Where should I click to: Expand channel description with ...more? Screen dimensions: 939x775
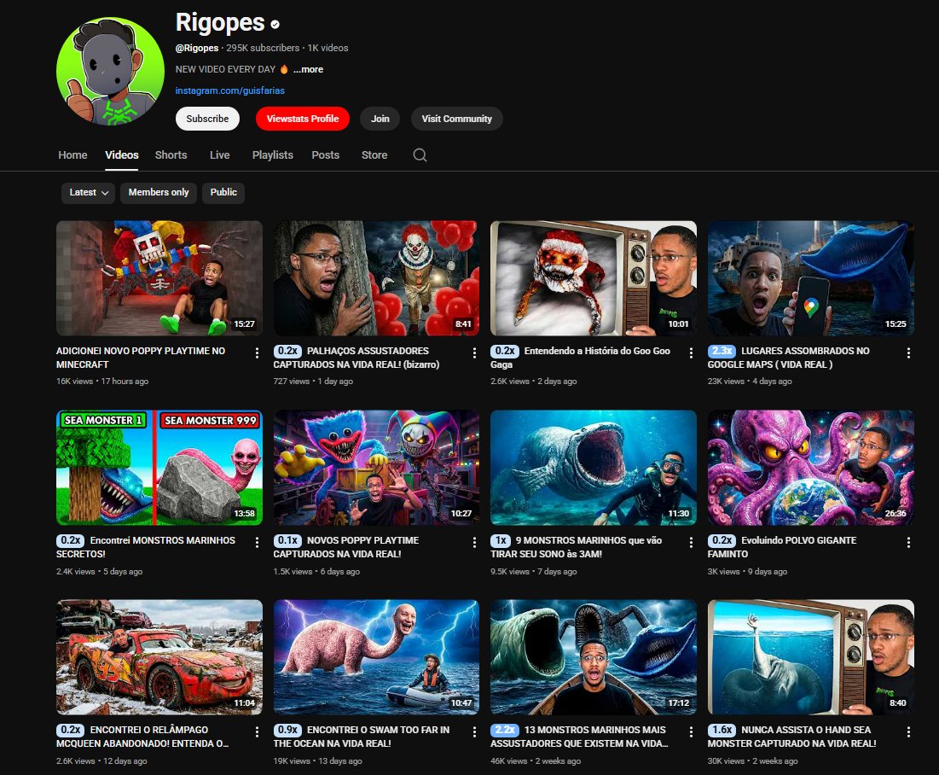tap(308, 69)
